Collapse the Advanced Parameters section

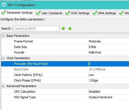click(3, 86)
